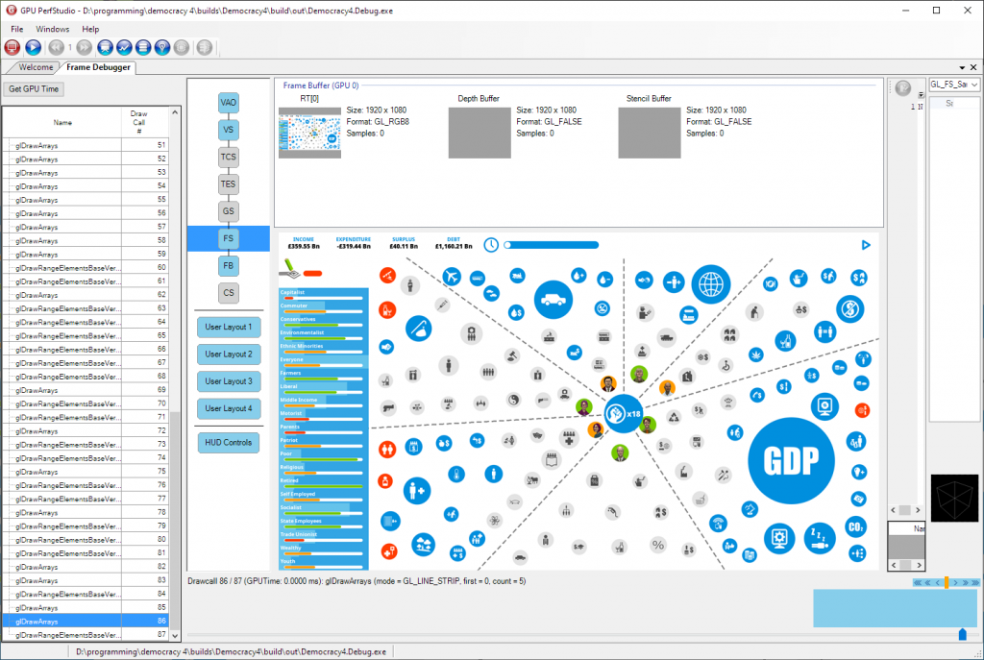Select the VS pipeline stage
Image resolution: width=984 pixels, height=660 pixels.
(x=229, y=130)
